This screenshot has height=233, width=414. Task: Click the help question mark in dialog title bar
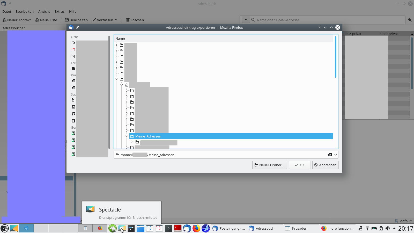[x=319, y=27]
